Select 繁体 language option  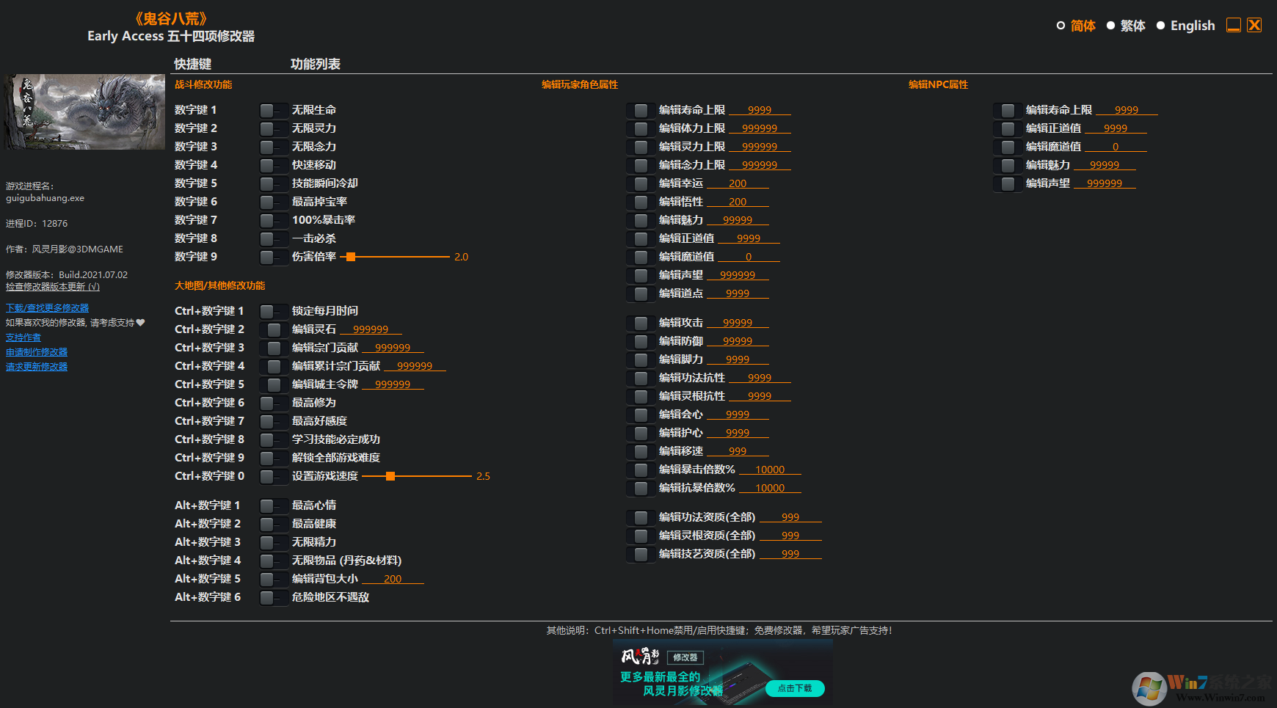(1111, 26)
